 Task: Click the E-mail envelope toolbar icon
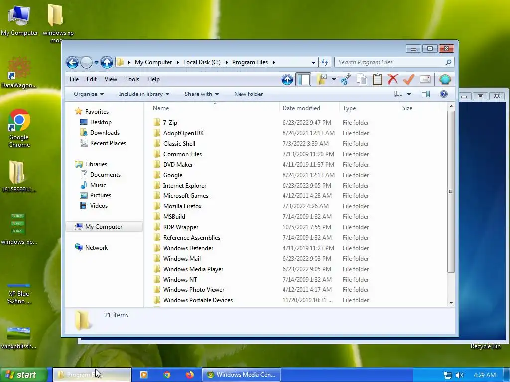tap(425, 79)
